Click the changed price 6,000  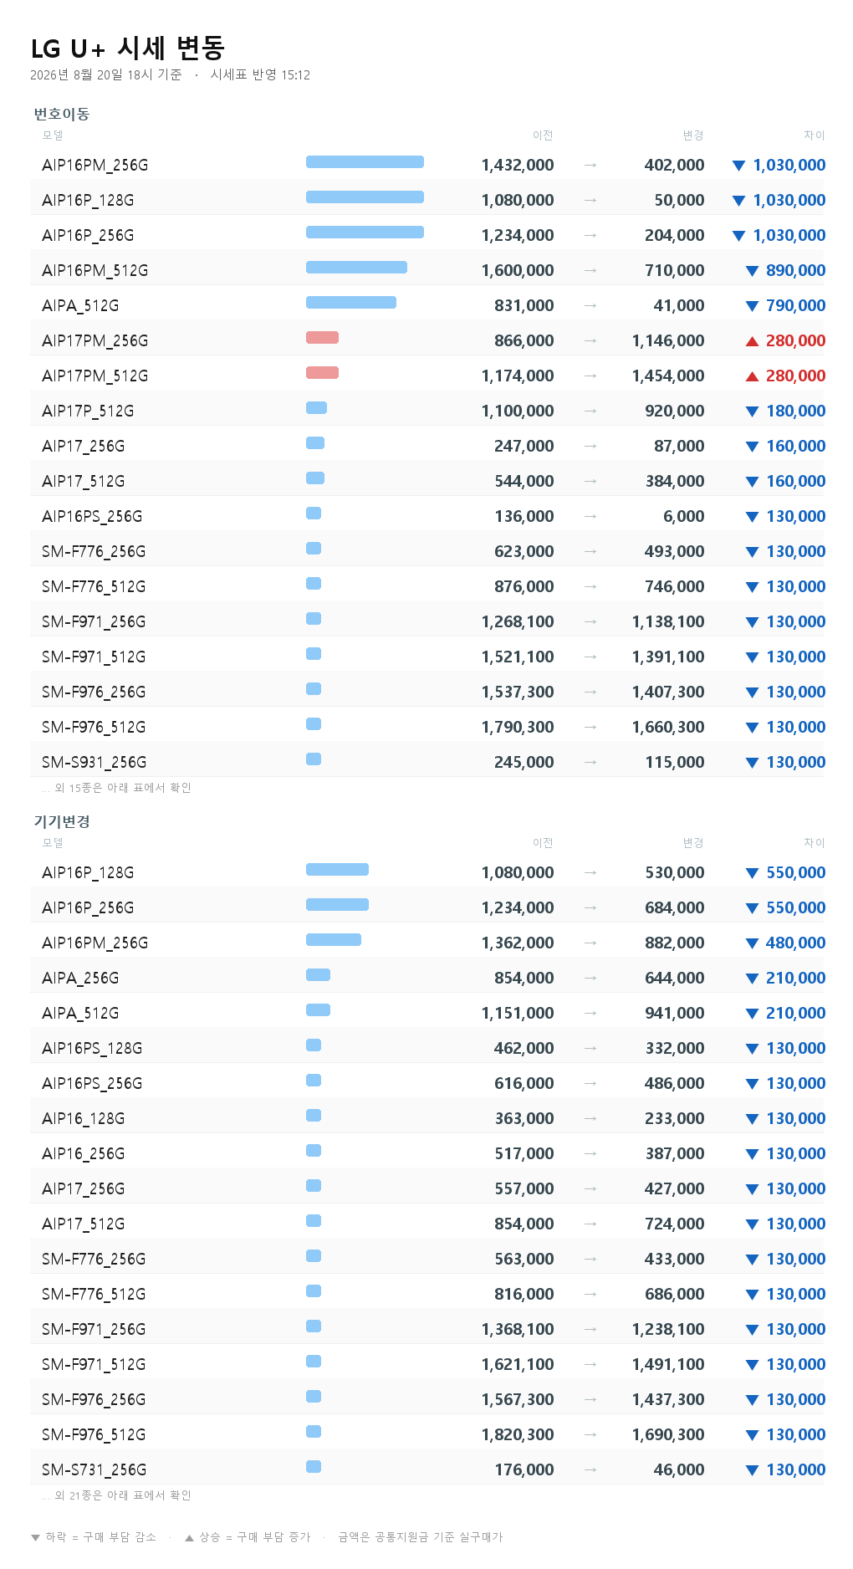click(x=684, y=517)
